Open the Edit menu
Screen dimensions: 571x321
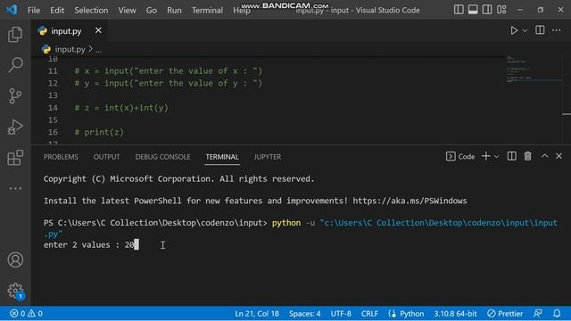[x=57, y=10]
